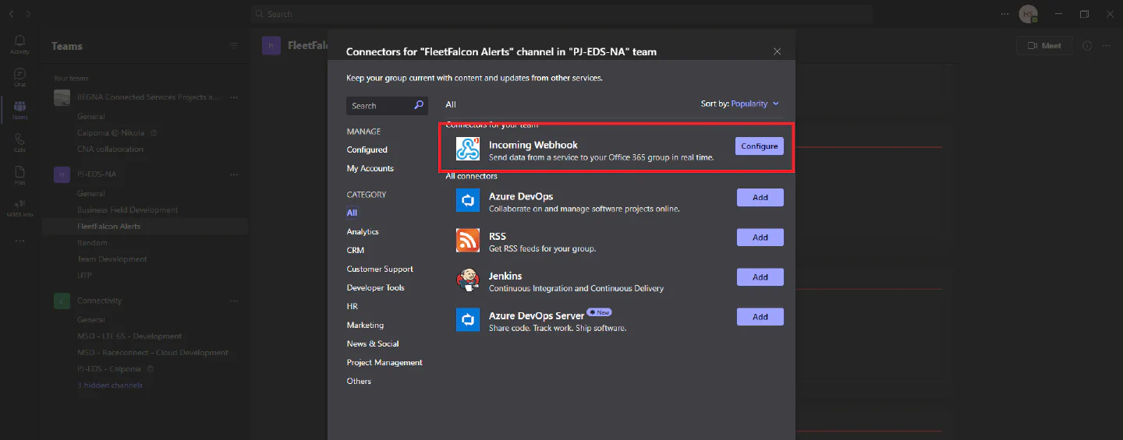The width and height of the screenshot is (1123, 440).
Task: Add the Azure DevOps Server connector
Action: [760, 316]
